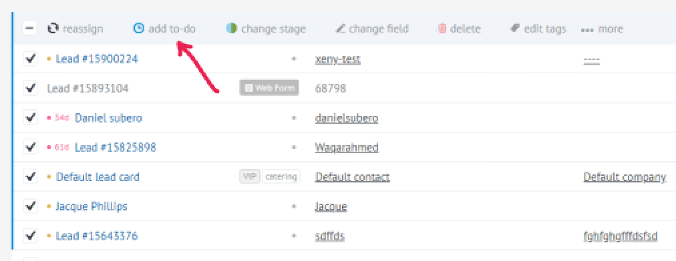
Task: Open the fghfghgfffdsfsd company link
Action: 621,236
